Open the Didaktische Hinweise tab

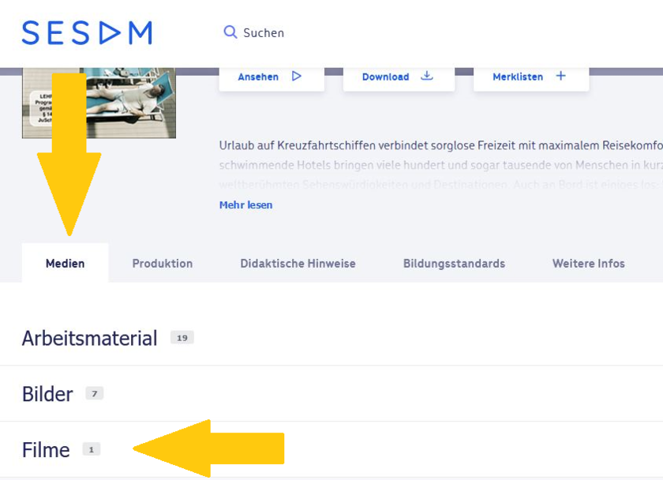coord(298,263)
